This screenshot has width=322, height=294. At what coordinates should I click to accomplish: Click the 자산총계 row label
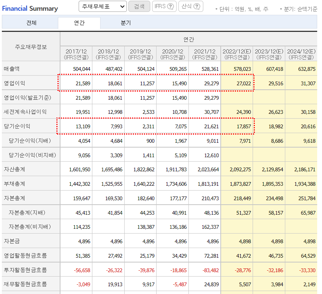coord(14,169)
